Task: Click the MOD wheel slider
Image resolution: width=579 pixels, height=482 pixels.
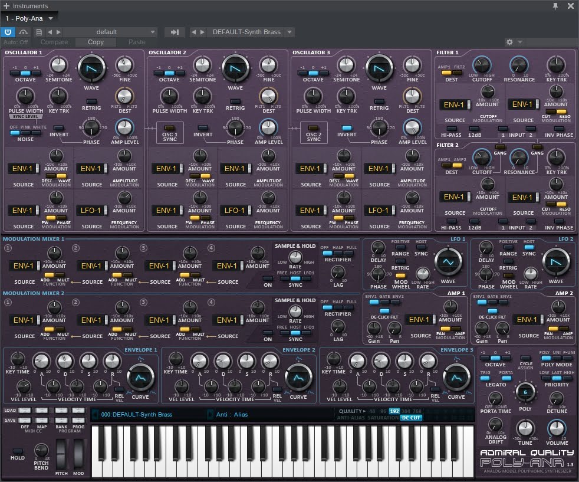Action: [x=78, y=454]
